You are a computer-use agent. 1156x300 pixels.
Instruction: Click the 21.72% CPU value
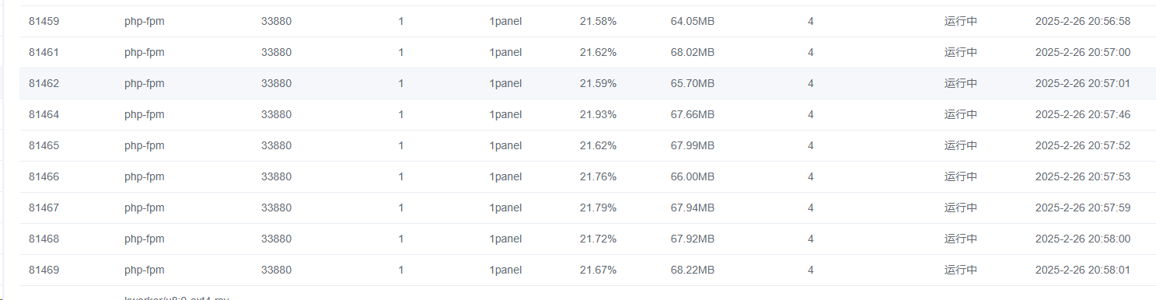[598, 239]
